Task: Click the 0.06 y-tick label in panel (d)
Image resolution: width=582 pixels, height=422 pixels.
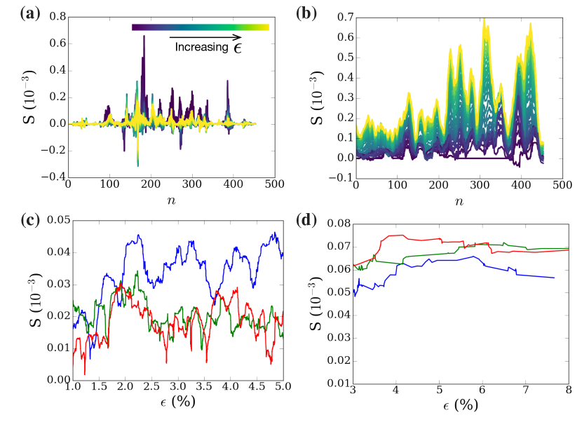Action: click(x=339, y=269)
